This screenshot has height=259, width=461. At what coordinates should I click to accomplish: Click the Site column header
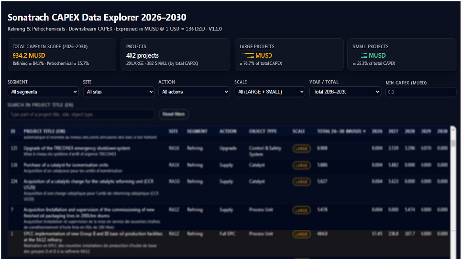(174, 131)
